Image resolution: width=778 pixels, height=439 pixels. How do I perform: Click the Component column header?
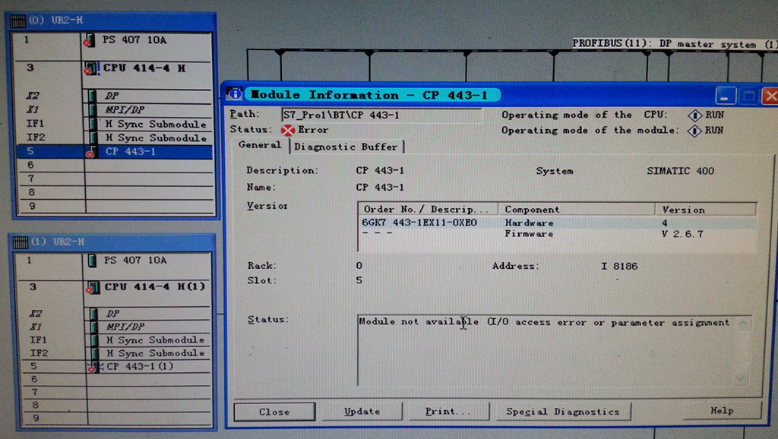coord(577,210)
